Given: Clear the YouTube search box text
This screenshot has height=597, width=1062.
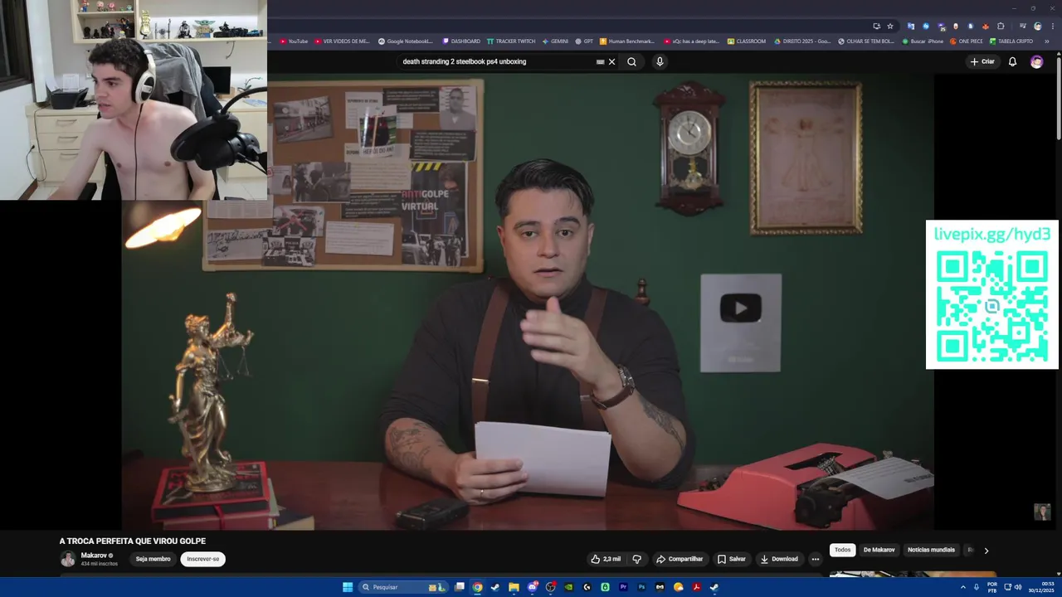Looking at the screenshot, I should coord(612,61).
